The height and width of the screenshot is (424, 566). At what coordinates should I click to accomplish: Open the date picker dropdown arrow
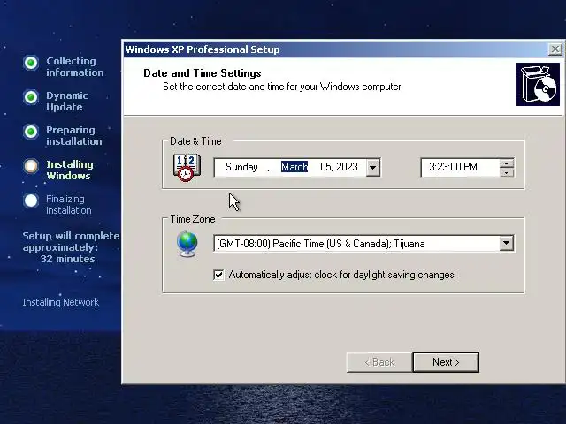(373, 167)
